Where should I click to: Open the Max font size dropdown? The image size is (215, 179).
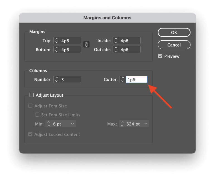[146, 124]
